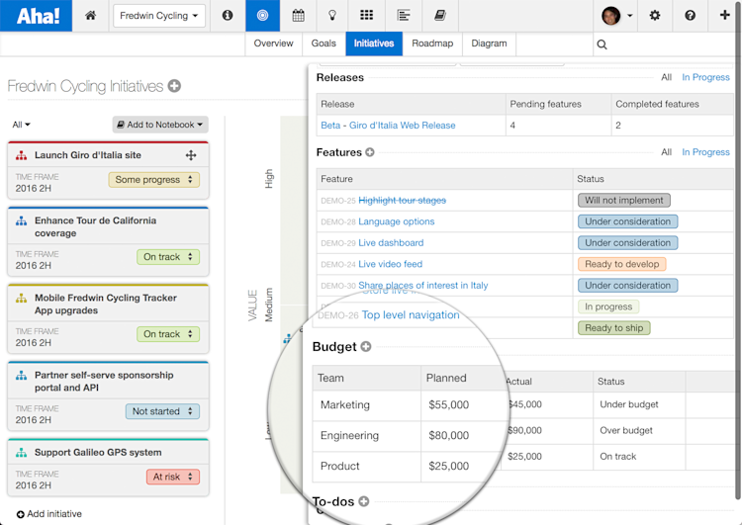Viewport: 742px width, 525px height.
Task: Click Under consideration badge for Language options
Action: [x=628, y=221]
